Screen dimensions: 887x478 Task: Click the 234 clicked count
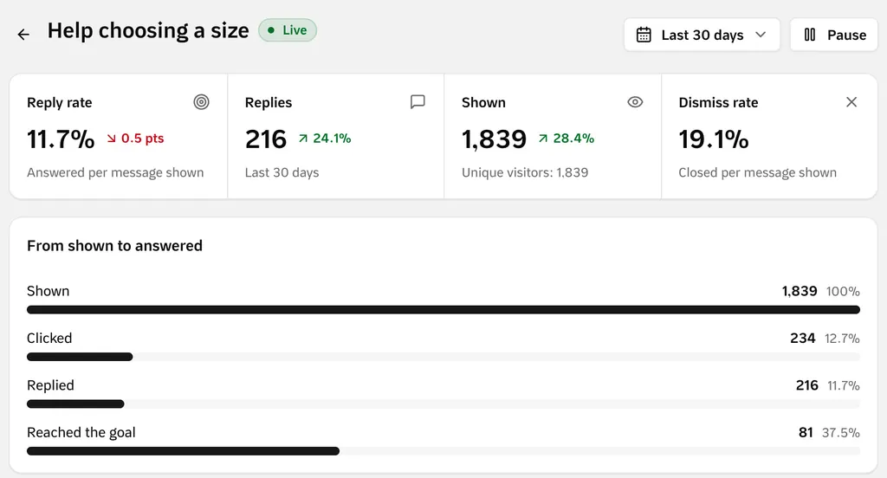[x=803, y=339]
